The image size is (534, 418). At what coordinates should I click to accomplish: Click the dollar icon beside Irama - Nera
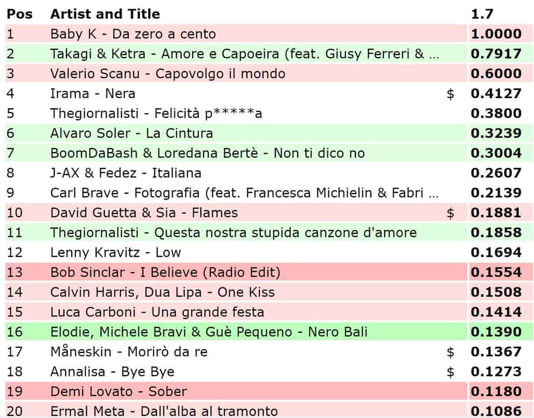(450, 94)
